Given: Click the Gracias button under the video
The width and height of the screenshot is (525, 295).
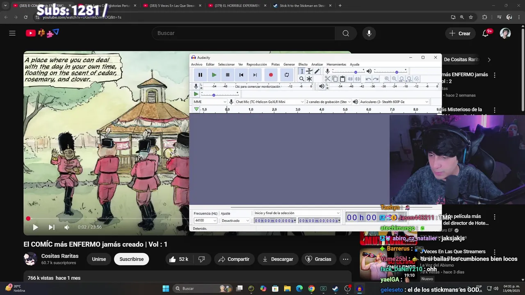Looking at the screenshot, I should coord(319,259).
